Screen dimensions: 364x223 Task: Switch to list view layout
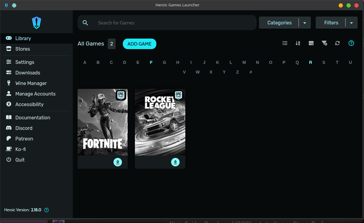(285, 43)
